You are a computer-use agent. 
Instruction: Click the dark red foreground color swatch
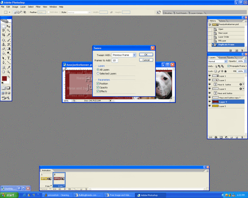click(4, 79)
